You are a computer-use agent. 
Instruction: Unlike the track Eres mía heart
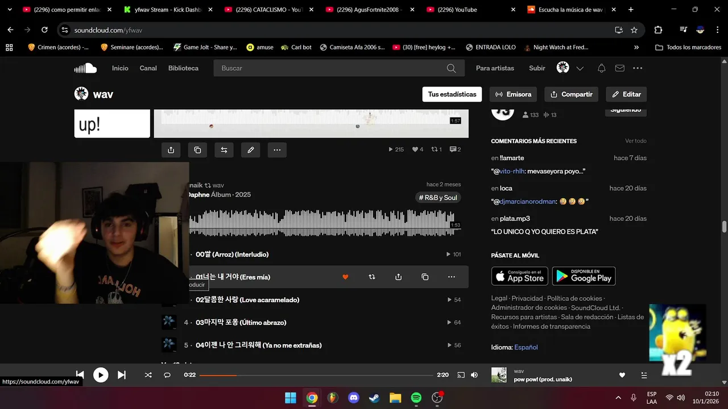coord(345,277)
